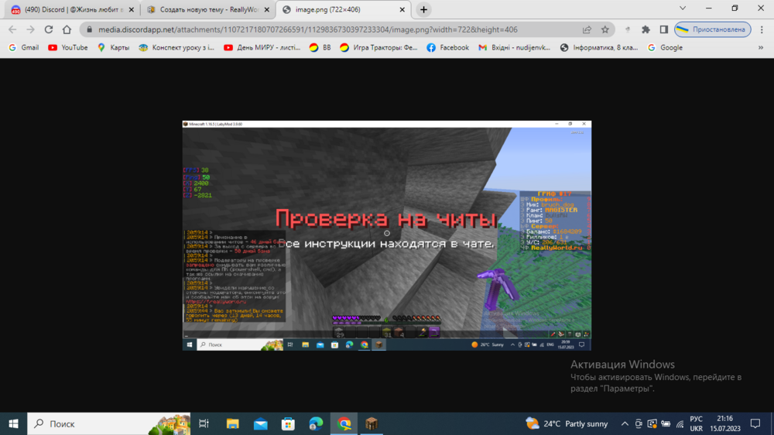Open the Mail app on the taskbar
The height and width of the screenshot is (435, 774).
[261, 423]
